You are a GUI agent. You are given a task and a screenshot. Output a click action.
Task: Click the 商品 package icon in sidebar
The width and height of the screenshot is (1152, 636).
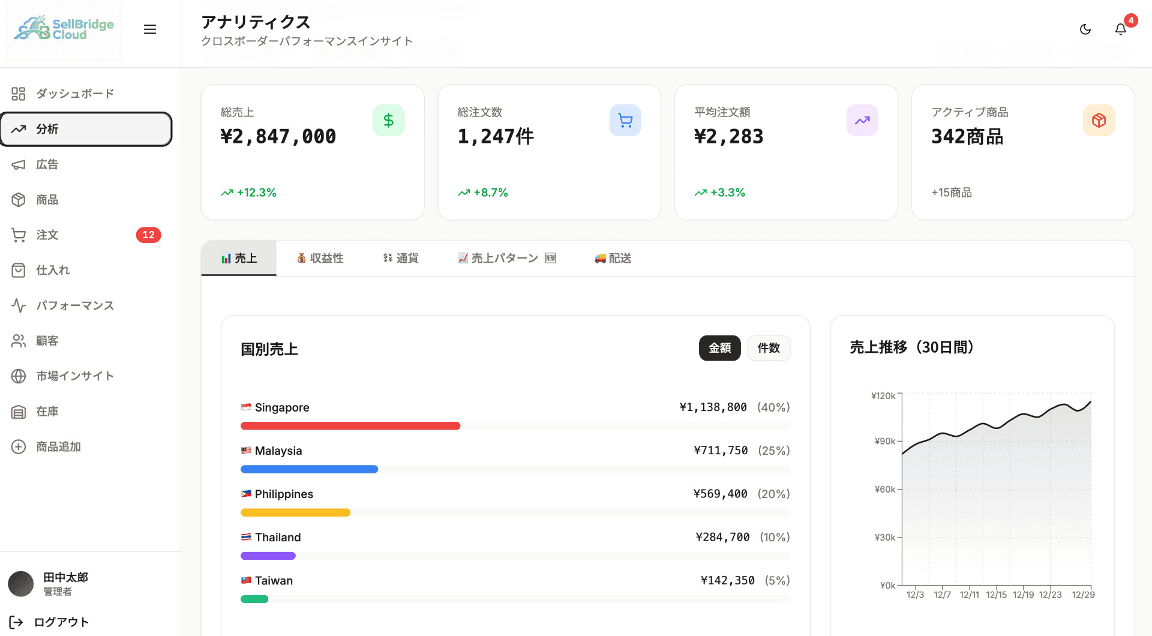pos(19,199)
